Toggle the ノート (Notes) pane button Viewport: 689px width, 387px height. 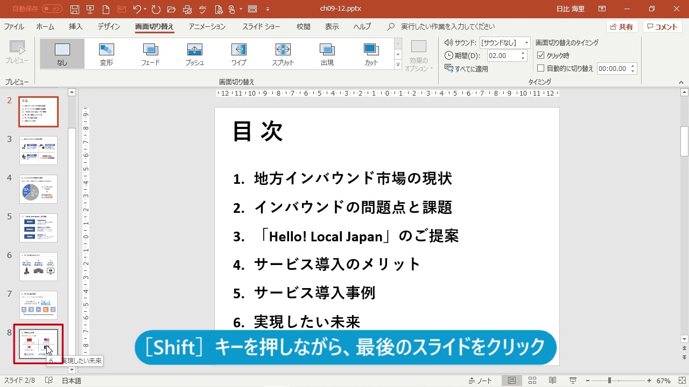point(480,381)
